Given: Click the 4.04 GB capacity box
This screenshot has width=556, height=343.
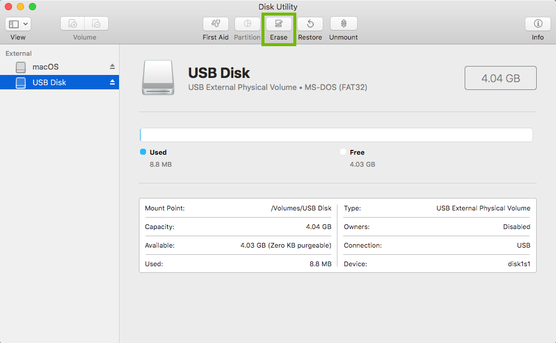Looking at the screenshot, I should [x=501, y=78].
